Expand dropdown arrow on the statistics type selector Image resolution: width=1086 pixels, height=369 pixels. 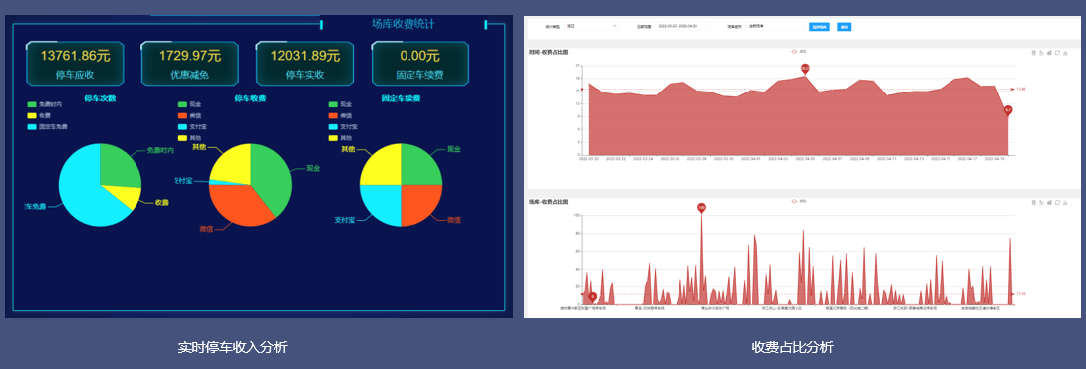[x=615, y=26]
